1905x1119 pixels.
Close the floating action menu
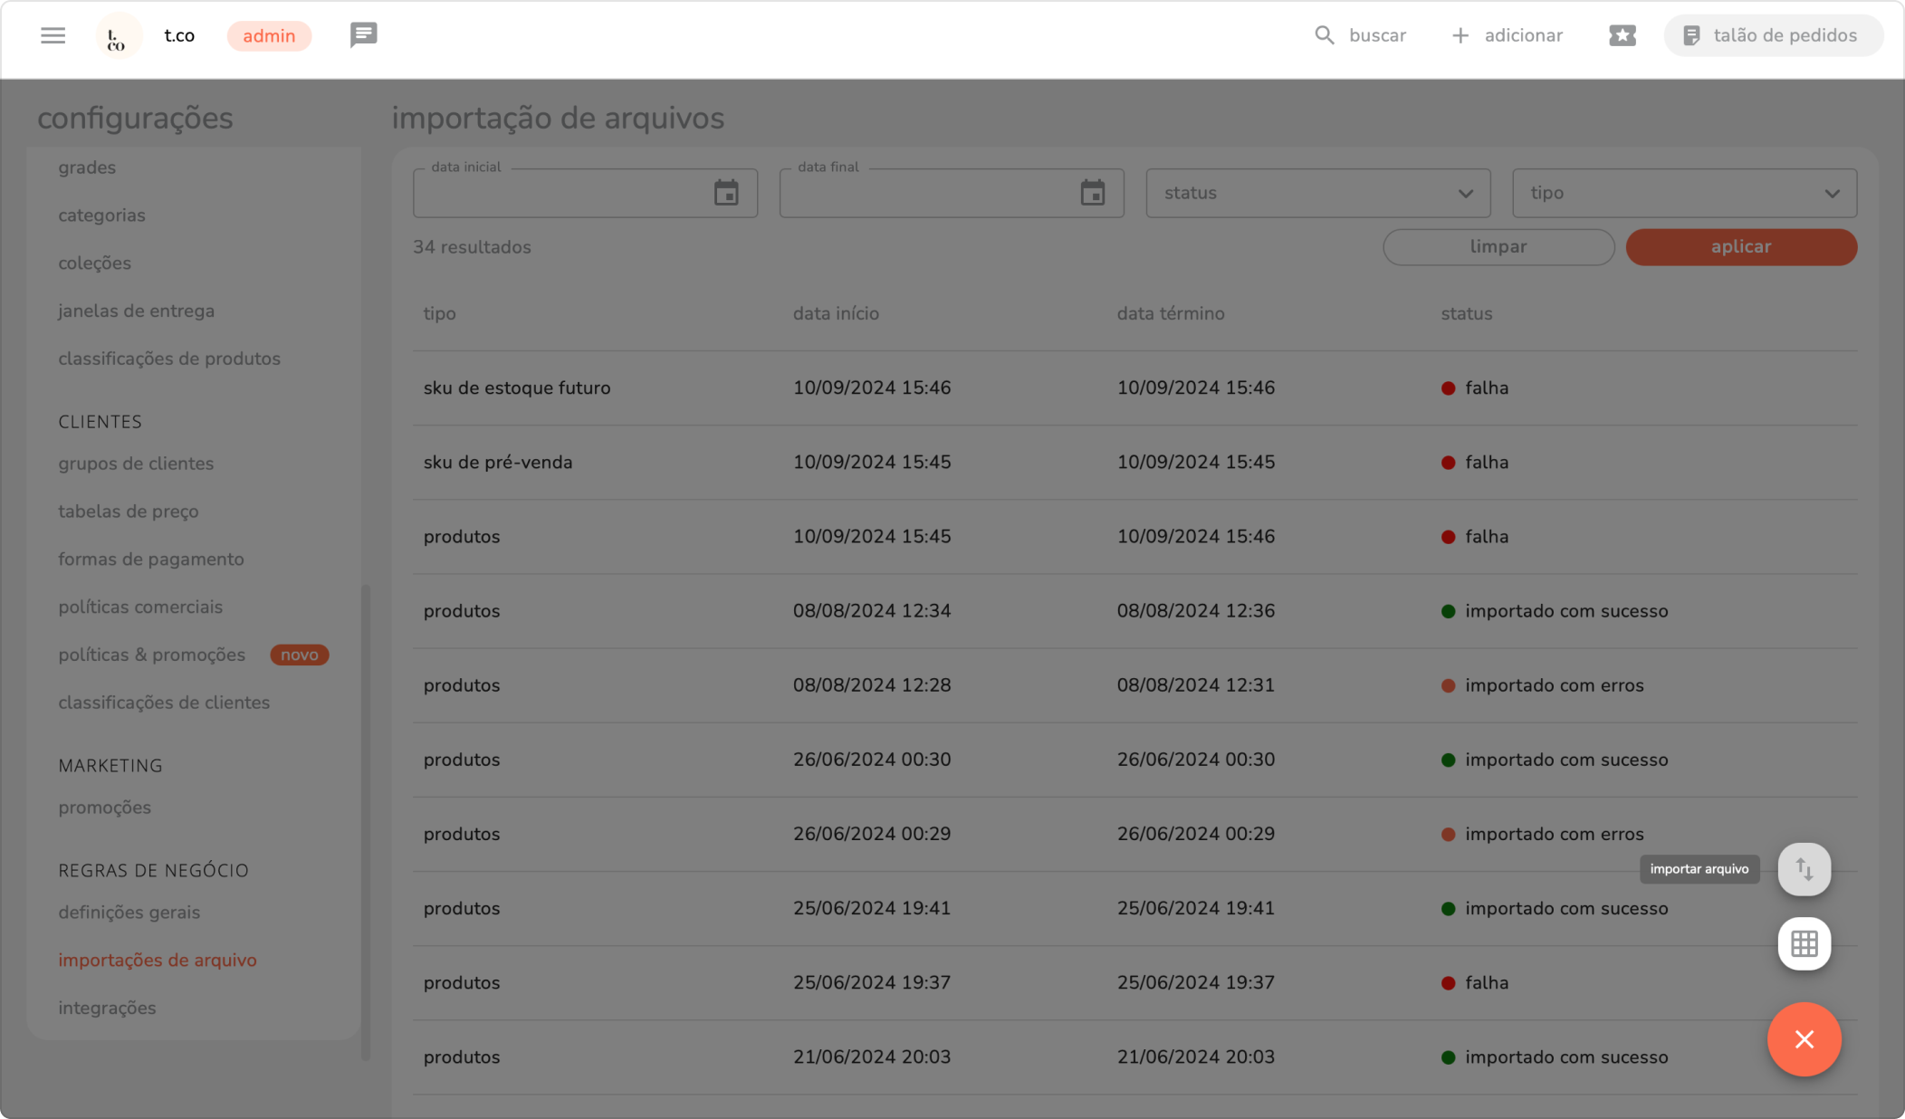pyautogui.click(x=1804, y=1039)
